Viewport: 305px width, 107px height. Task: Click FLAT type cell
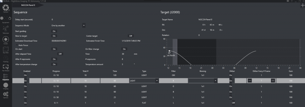[144, 103]
